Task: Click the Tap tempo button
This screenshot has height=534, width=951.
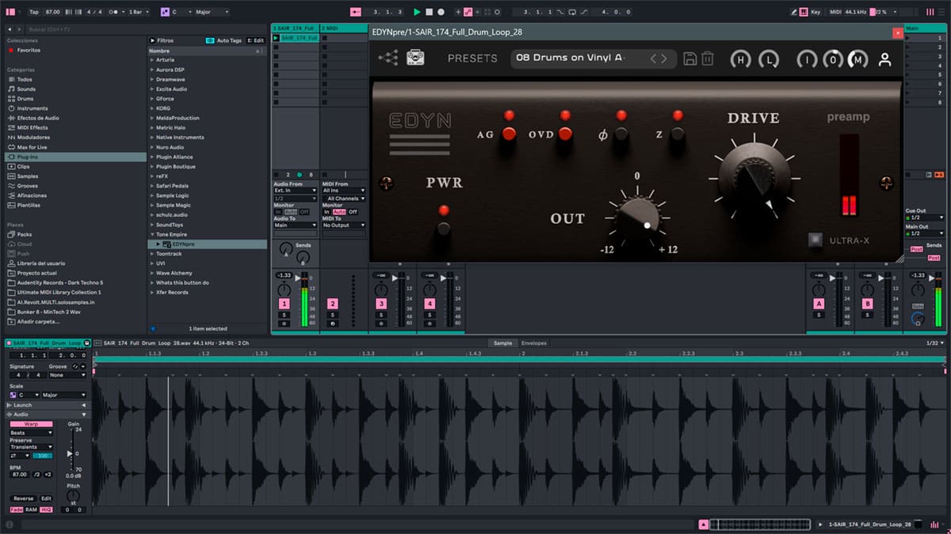Action: coord(33,12)
